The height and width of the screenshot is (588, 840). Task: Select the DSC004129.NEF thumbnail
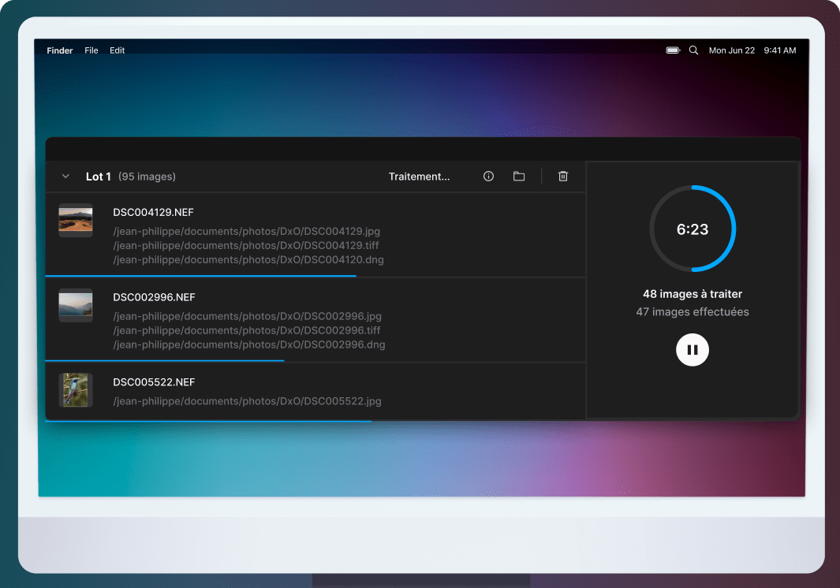76,221
